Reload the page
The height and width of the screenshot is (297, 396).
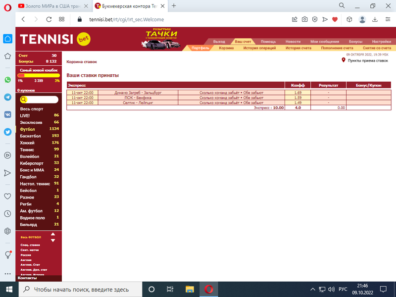49,19
